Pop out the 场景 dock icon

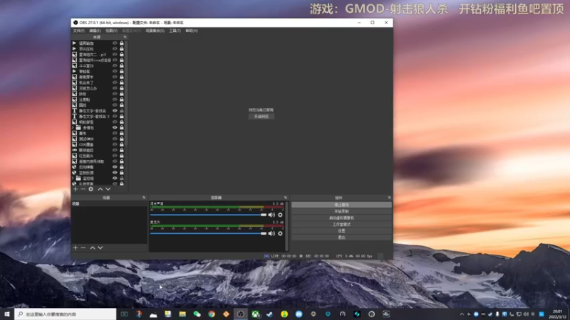coord(144,198)
